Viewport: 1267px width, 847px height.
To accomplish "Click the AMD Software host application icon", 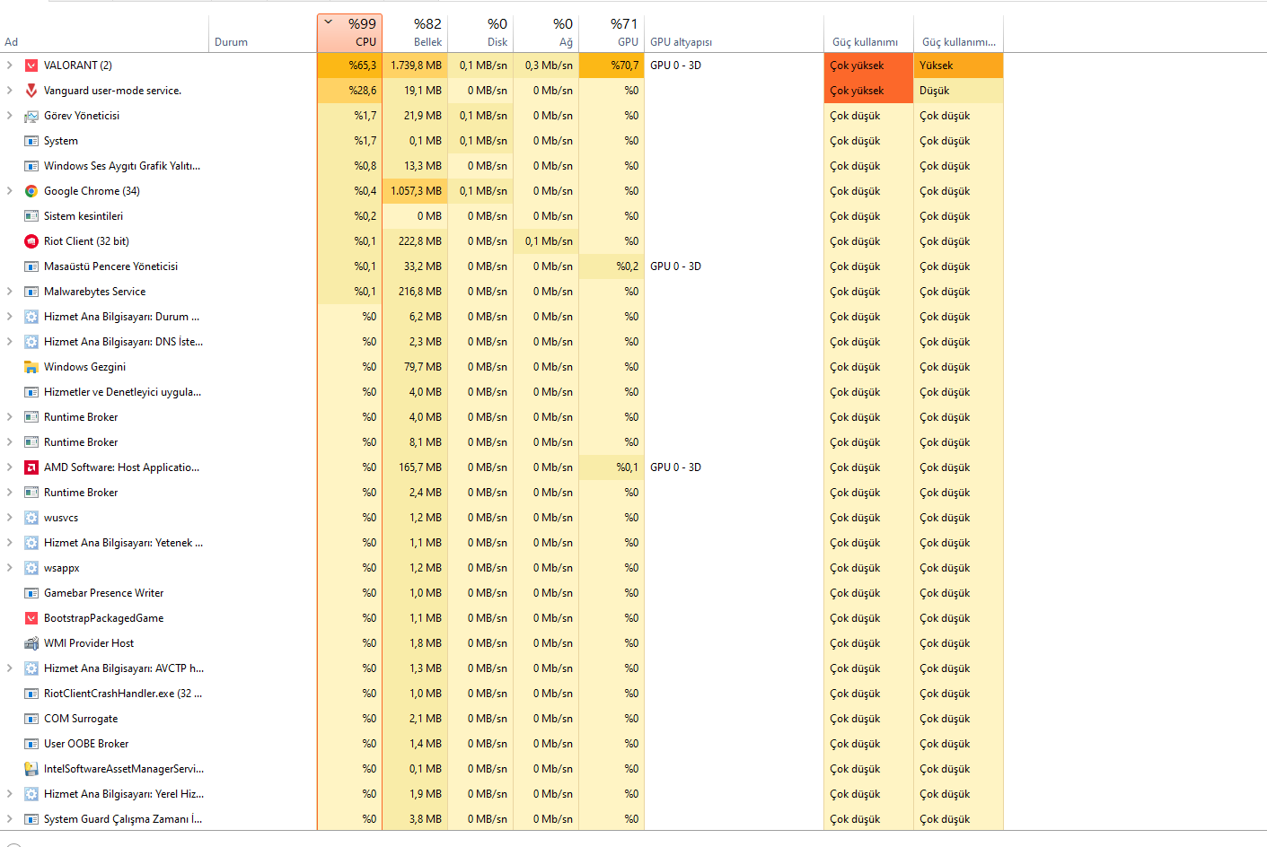I will point(31,467).
